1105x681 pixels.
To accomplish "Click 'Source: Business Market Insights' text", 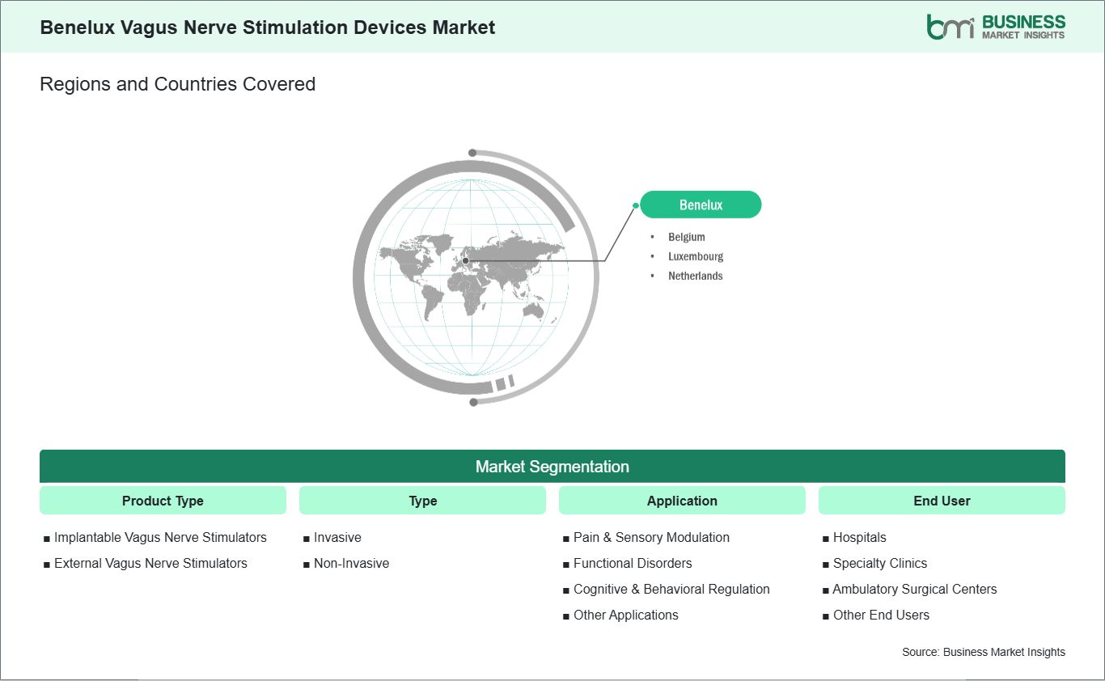I will (x=984, y=652).
